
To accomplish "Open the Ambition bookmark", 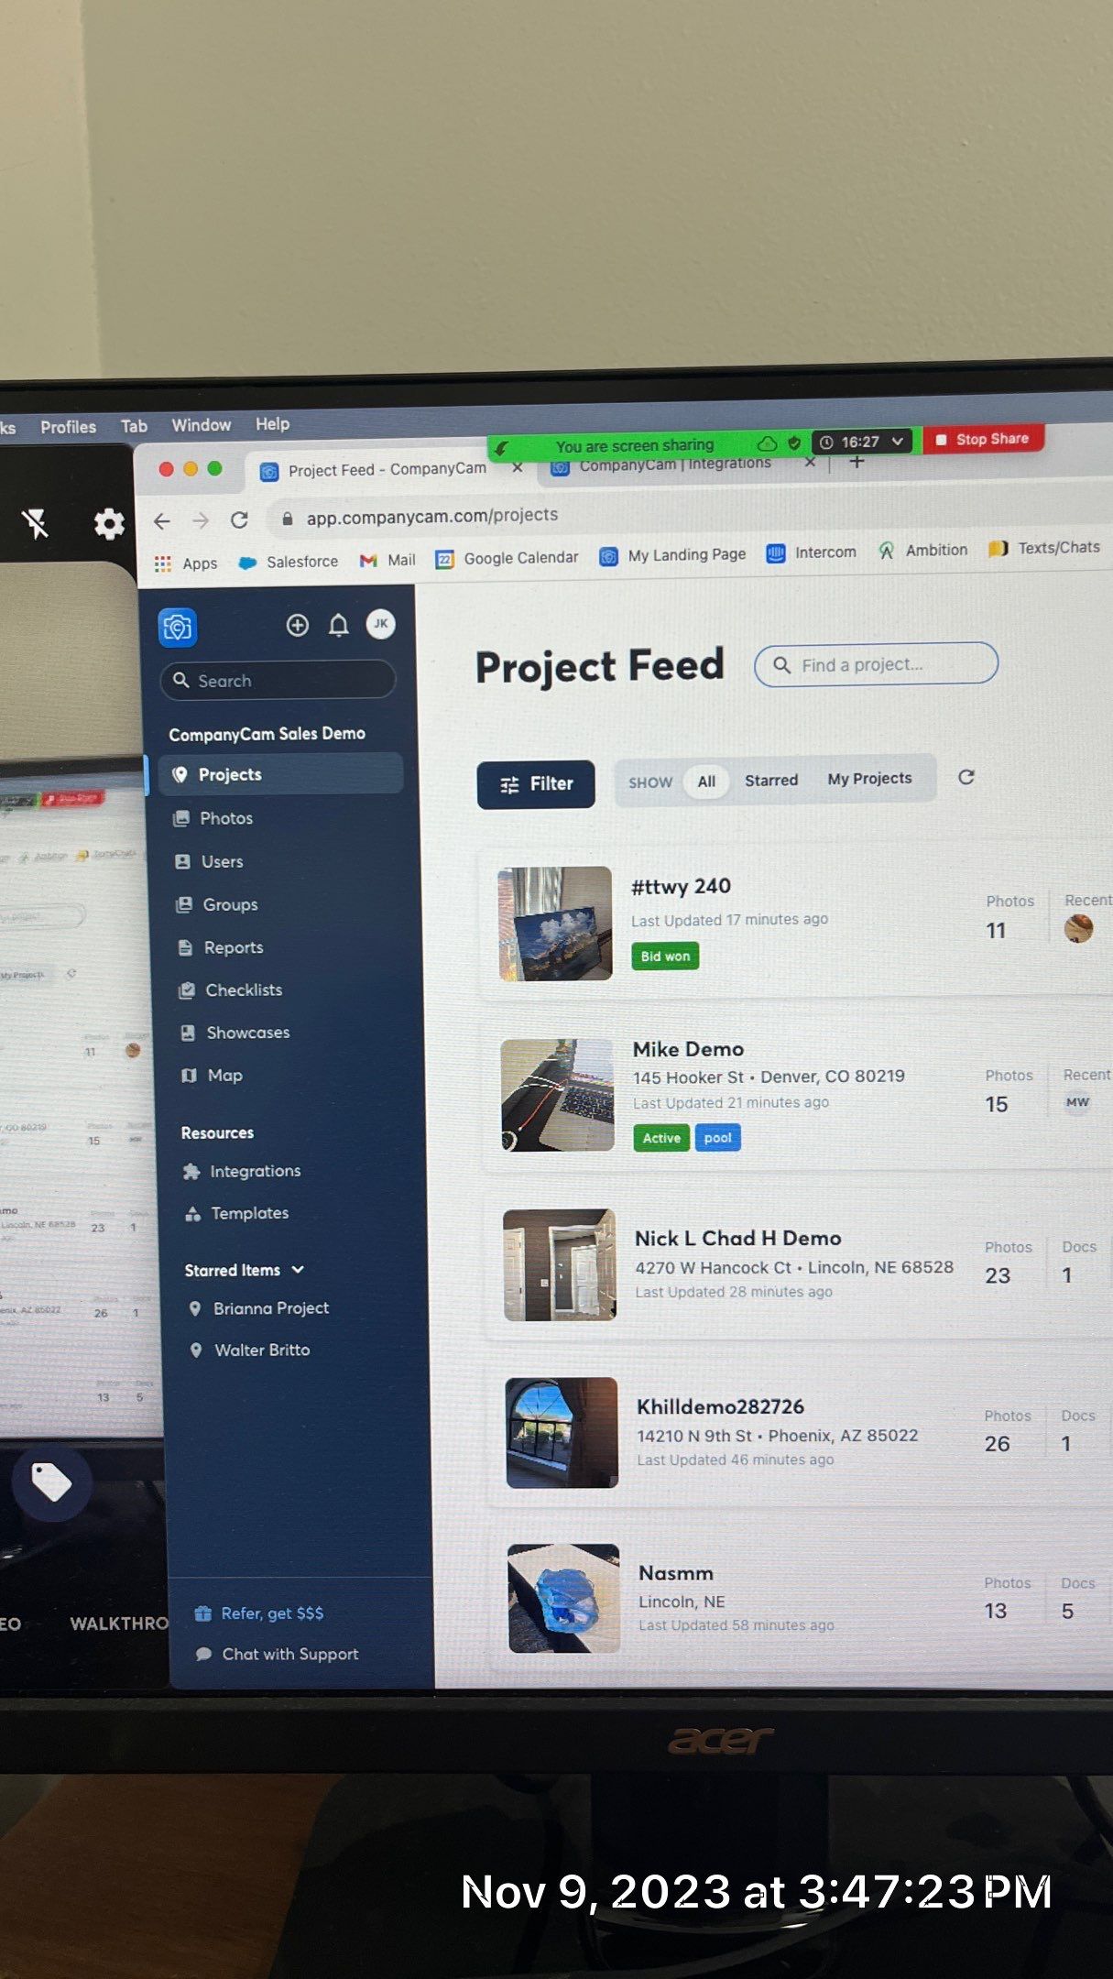I will tap(922, 550).
